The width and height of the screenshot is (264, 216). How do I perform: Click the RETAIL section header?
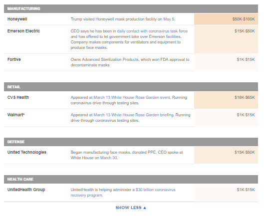pyautogui.click(x=131, y=87)
